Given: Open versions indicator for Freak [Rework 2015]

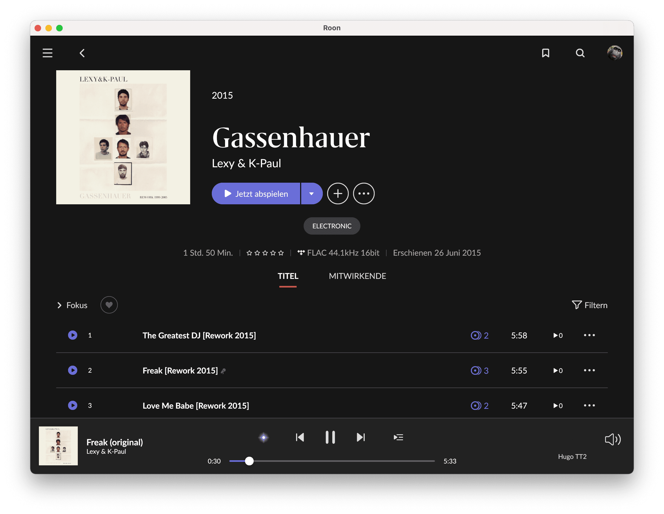Looking at the screenshot, I should point(479,371).
